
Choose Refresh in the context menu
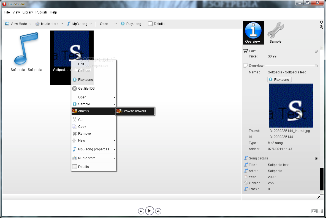tap(94, 71)
